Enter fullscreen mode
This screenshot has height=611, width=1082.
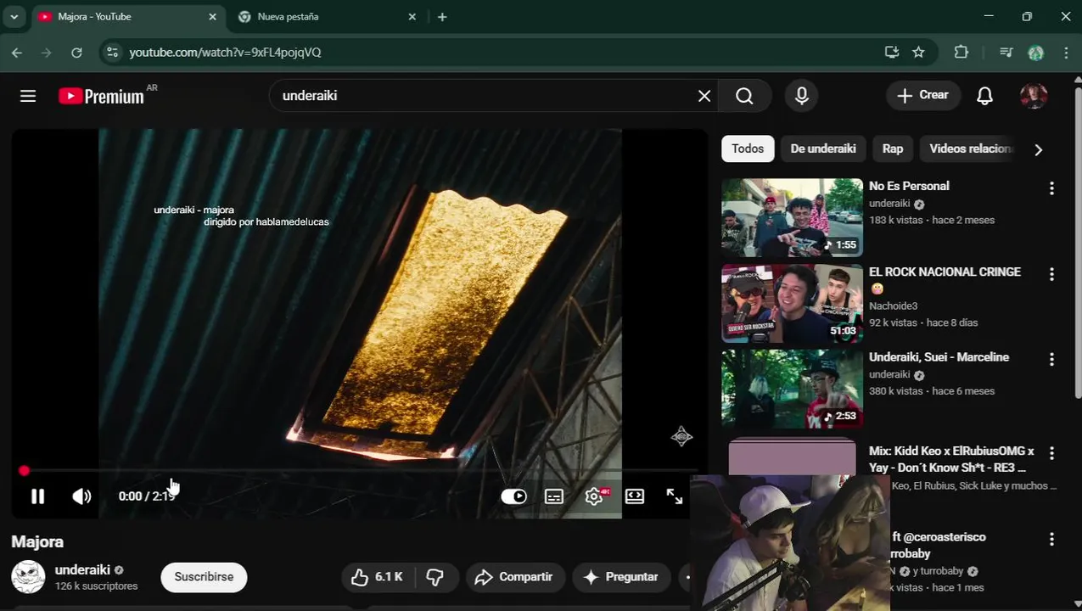[674, 496]
